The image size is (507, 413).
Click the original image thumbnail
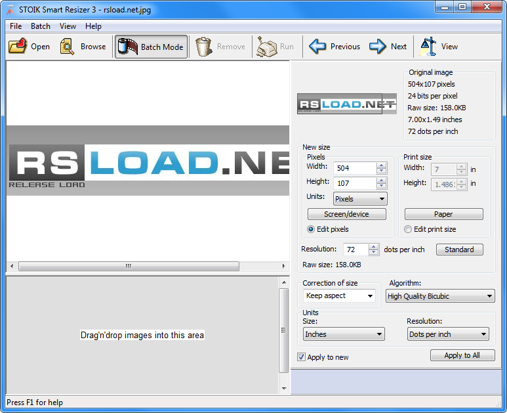[347, 104]
